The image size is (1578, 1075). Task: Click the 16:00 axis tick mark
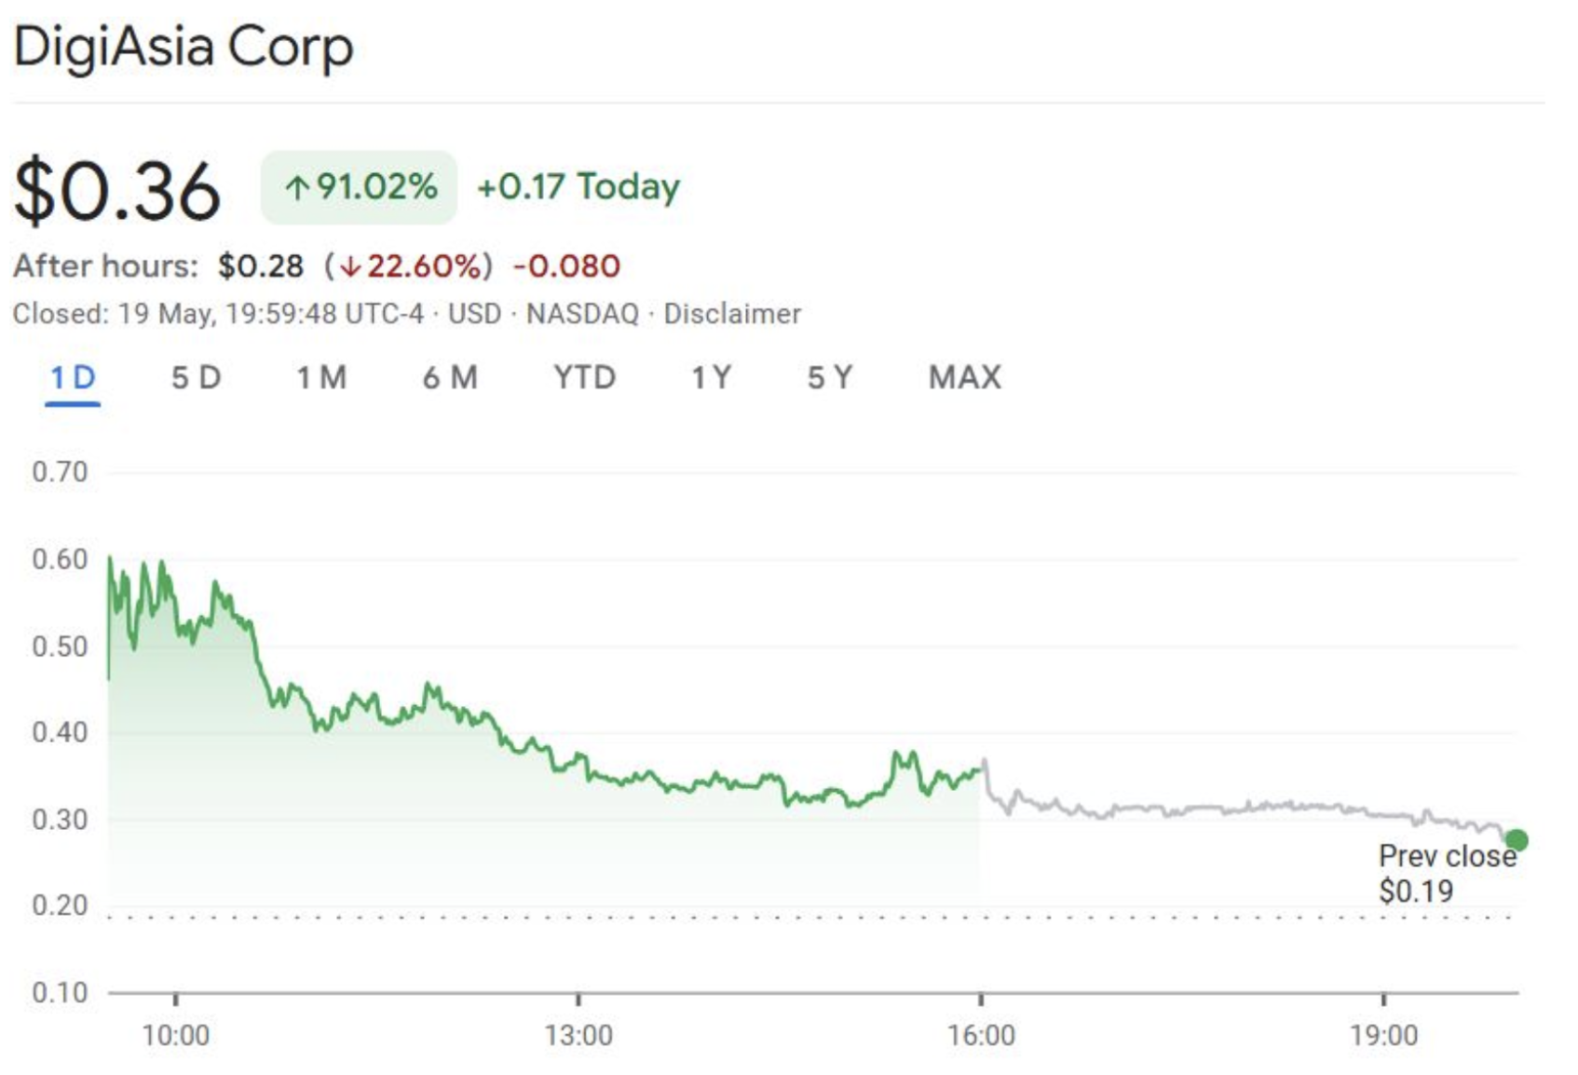[981, 1000]
